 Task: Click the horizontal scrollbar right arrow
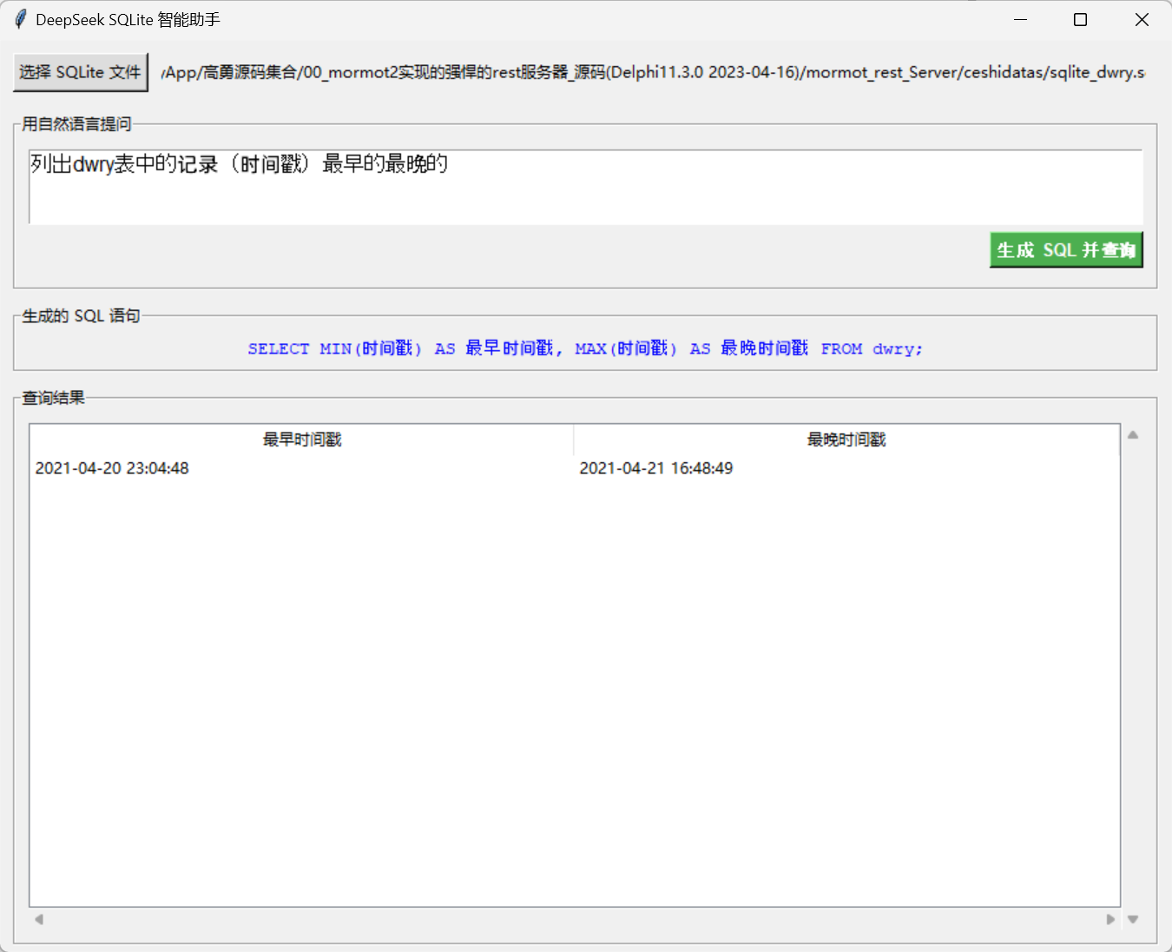point(1111,919)
